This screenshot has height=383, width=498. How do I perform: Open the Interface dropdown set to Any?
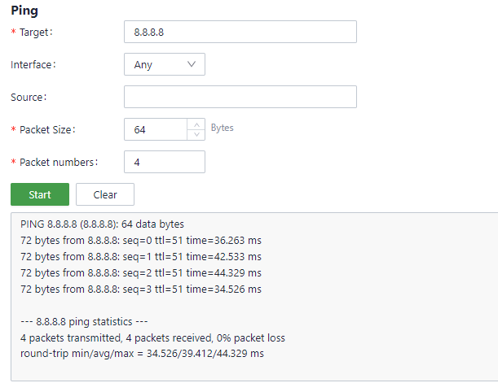pos(164,64)
